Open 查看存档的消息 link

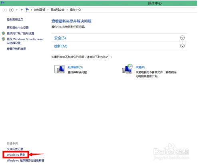[x=16, y=49]
